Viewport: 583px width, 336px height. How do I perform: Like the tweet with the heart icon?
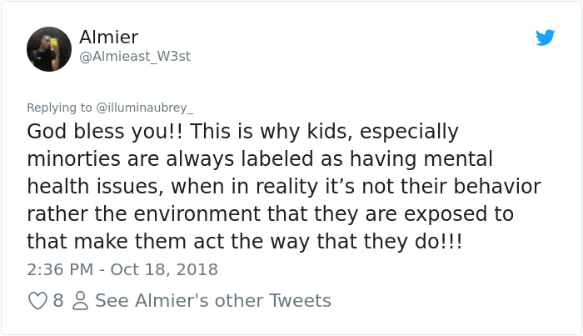point(38,301)
